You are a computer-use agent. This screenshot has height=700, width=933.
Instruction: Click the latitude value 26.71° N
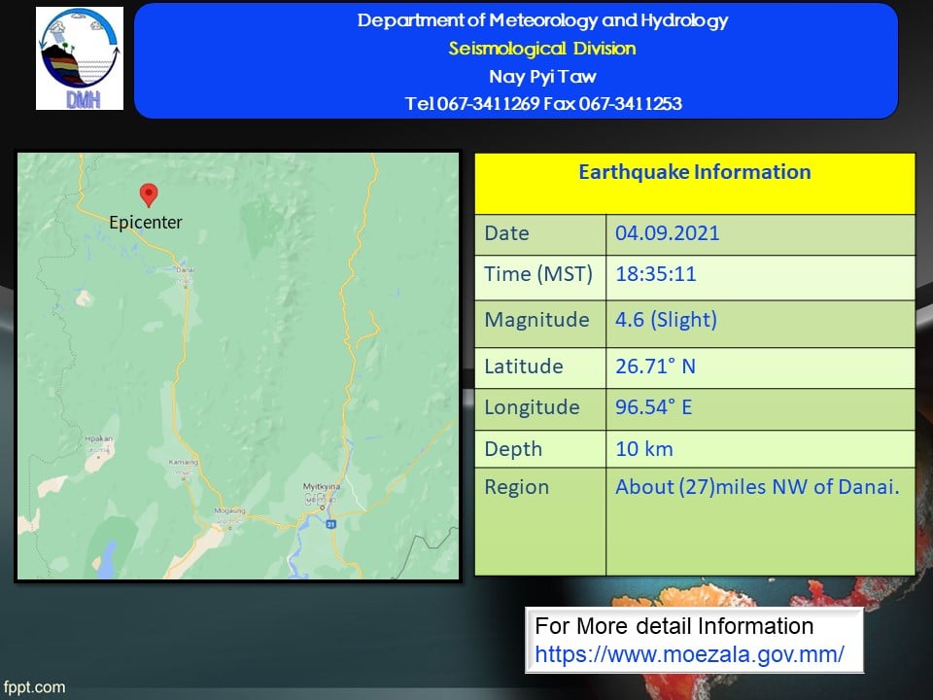pyautogui.click(x=655, y=367)
